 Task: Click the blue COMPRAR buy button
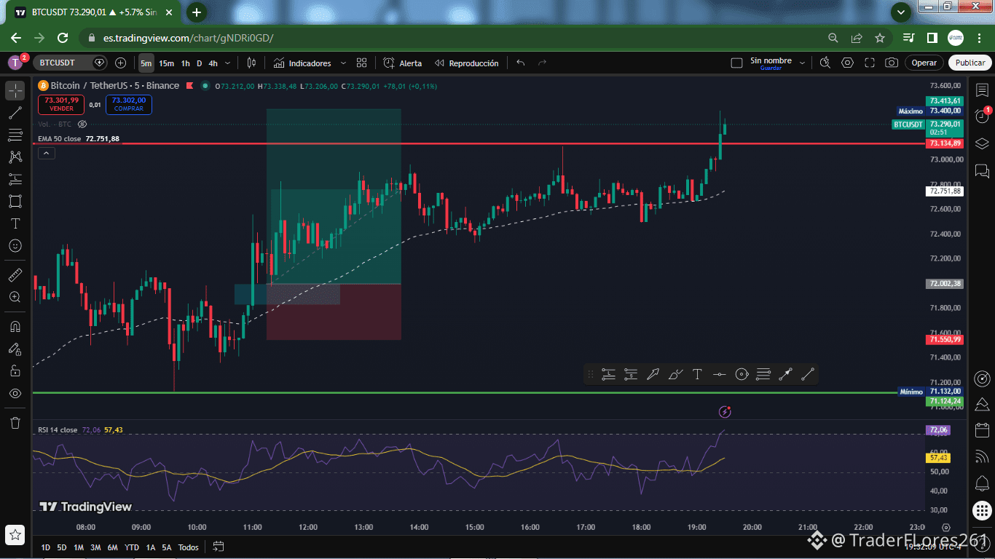129,104
